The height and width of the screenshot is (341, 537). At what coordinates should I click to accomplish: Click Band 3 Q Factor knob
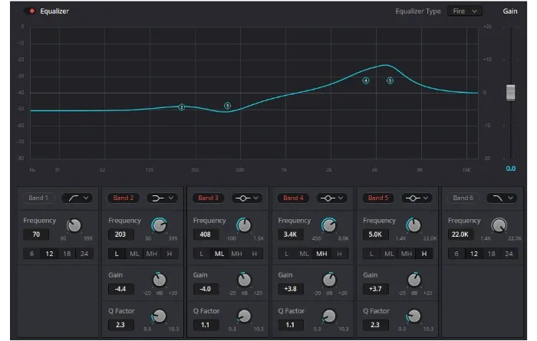coord(244,316)
